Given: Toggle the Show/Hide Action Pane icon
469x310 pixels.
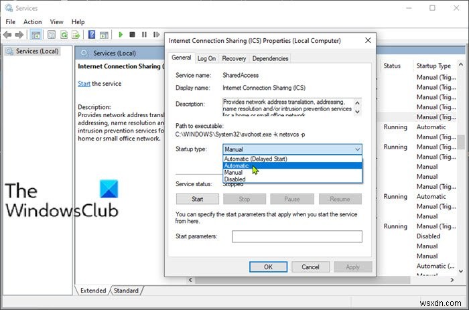Looking at the screenshot, I should click(104, 35).
